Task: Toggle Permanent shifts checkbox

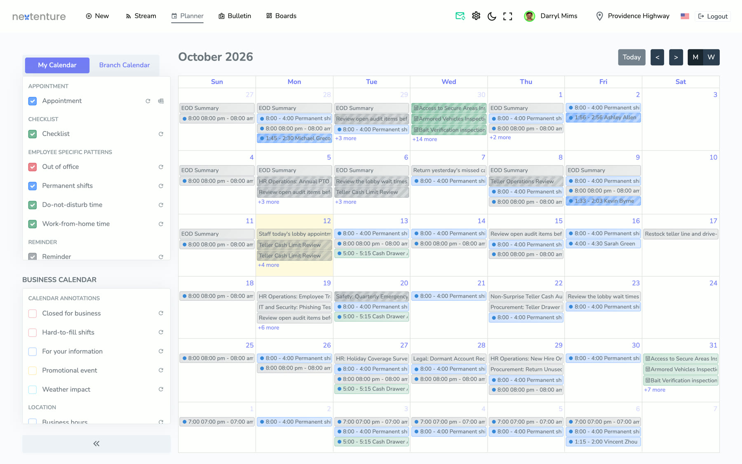Action: point(33,186)
